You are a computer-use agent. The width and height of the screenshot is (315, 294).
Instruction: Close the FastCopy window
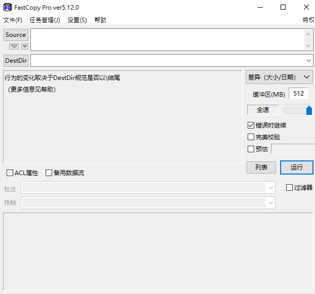(x=306, y=8)
